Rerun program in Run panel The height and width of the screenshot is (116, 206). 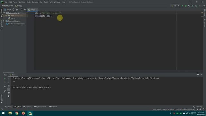pos(5,79)
